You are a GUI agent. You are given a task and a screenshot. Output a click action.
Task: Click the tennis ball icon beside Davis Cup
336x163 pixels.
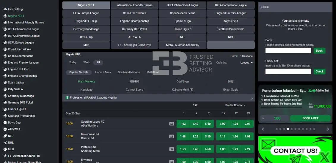[x=5, y=123]
